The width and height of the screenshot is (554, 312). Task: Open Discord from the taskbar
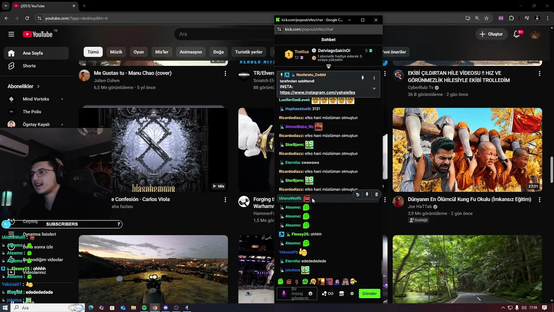coord(165,308)
